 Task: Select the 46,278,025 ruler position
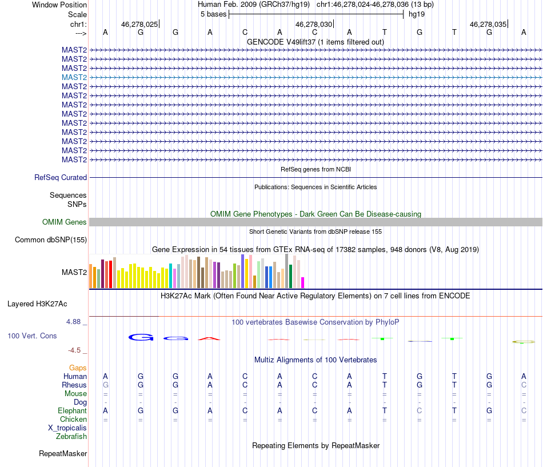coord(139,24)
